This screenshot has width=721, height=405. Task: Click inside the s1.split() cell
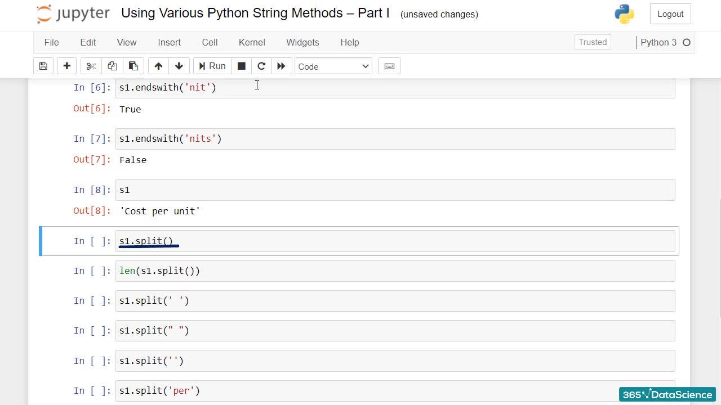coord(395,241)
